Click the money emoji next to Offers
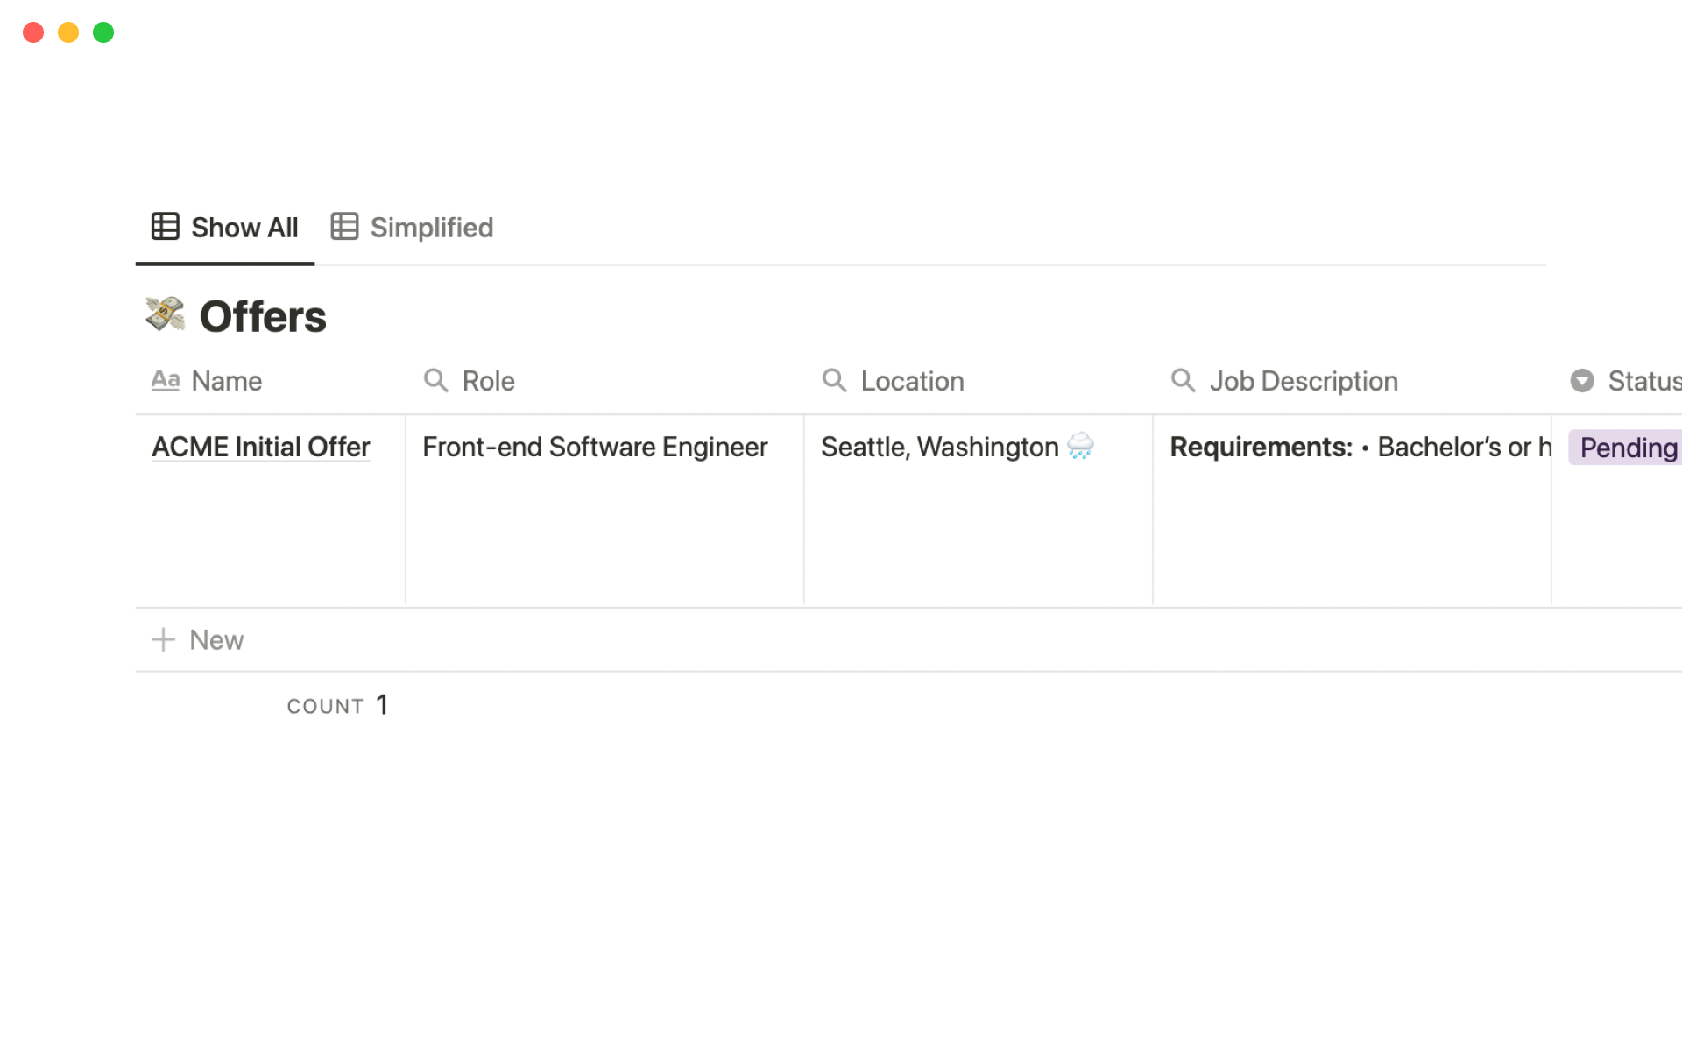 [x=166, y=315]
